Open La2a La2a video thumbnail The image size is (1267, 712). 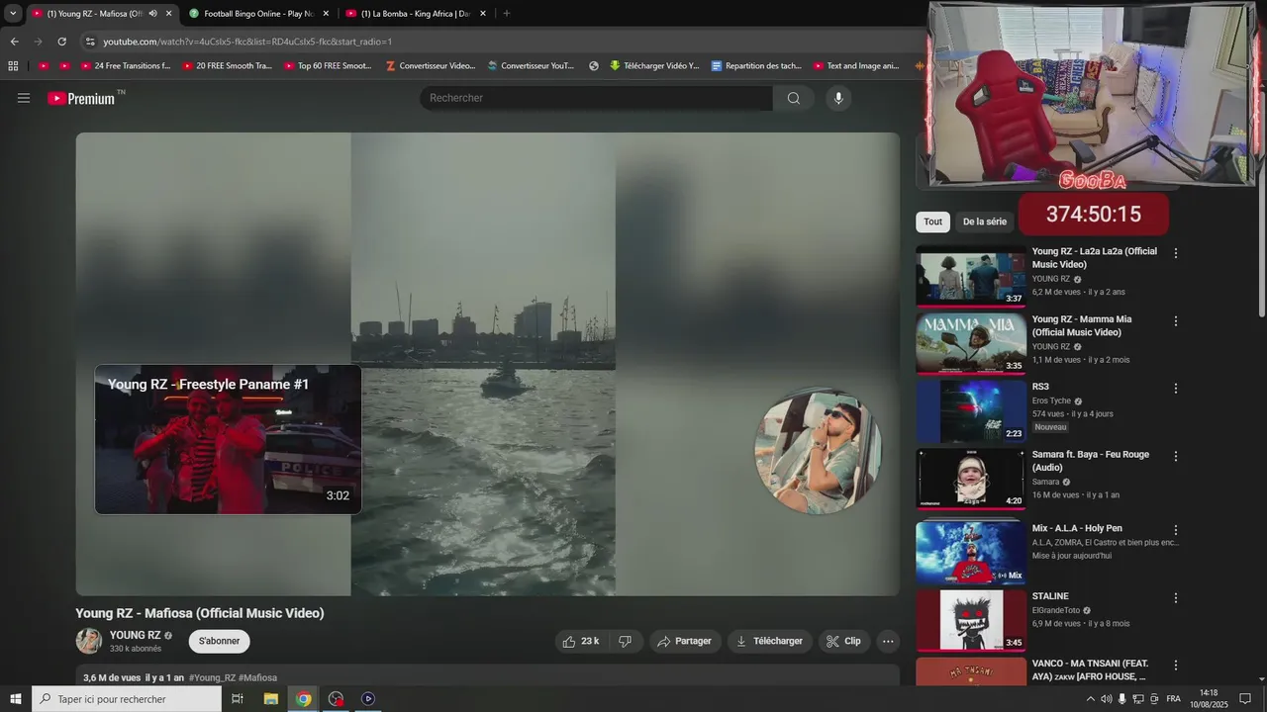coord(971,276)
